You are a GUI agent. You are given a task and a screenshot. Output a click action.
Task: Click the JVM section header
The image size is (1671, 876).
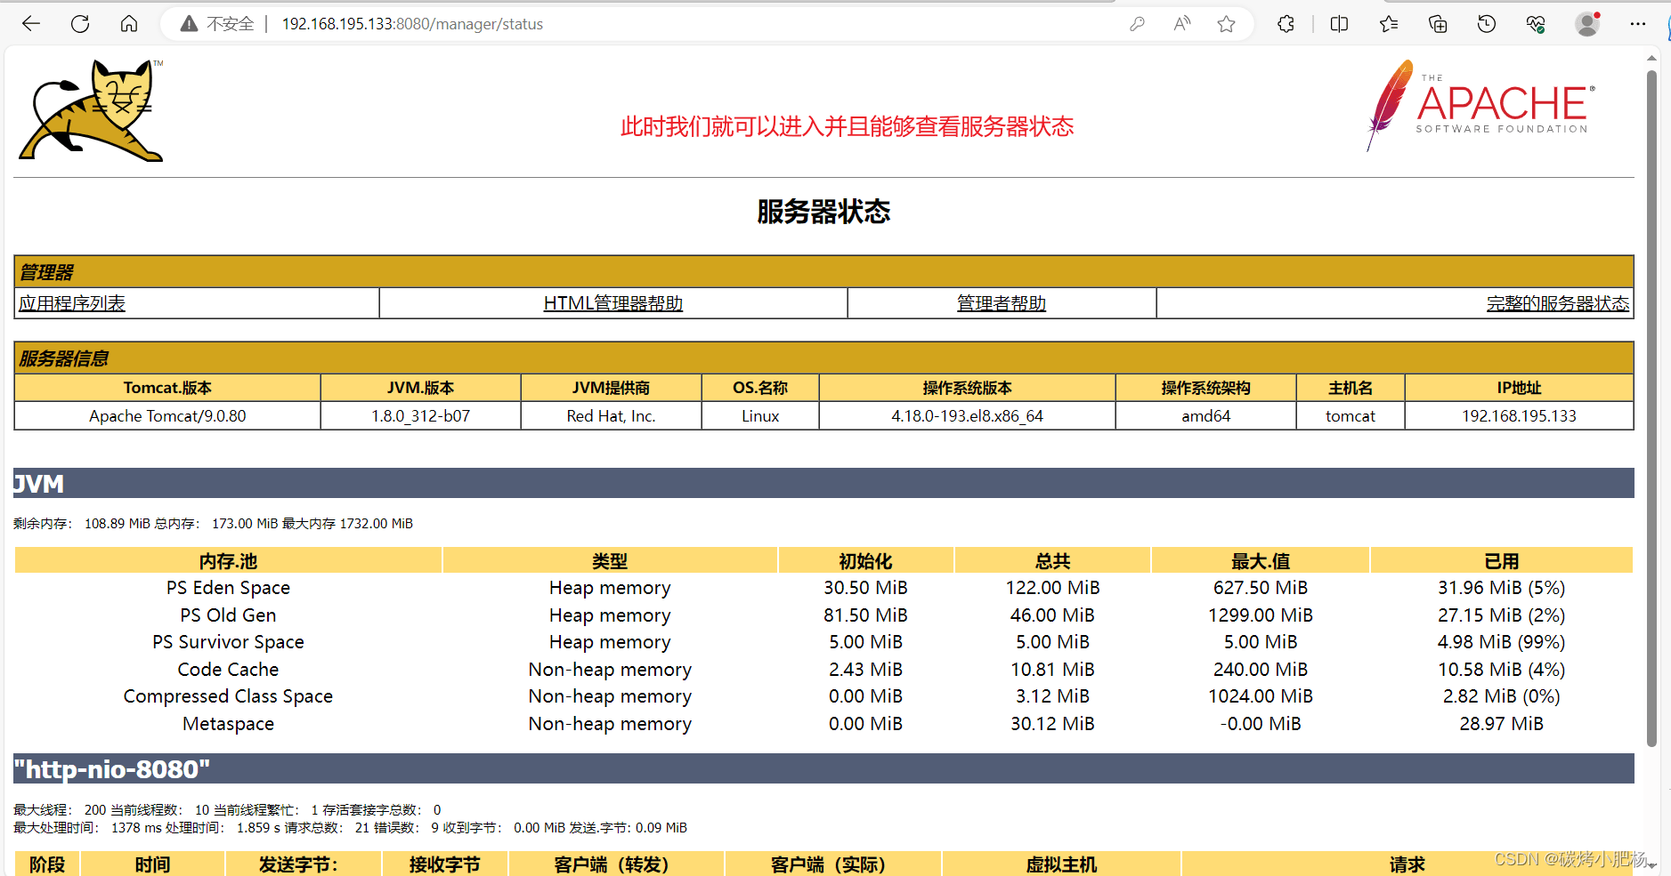pos(823,484)
